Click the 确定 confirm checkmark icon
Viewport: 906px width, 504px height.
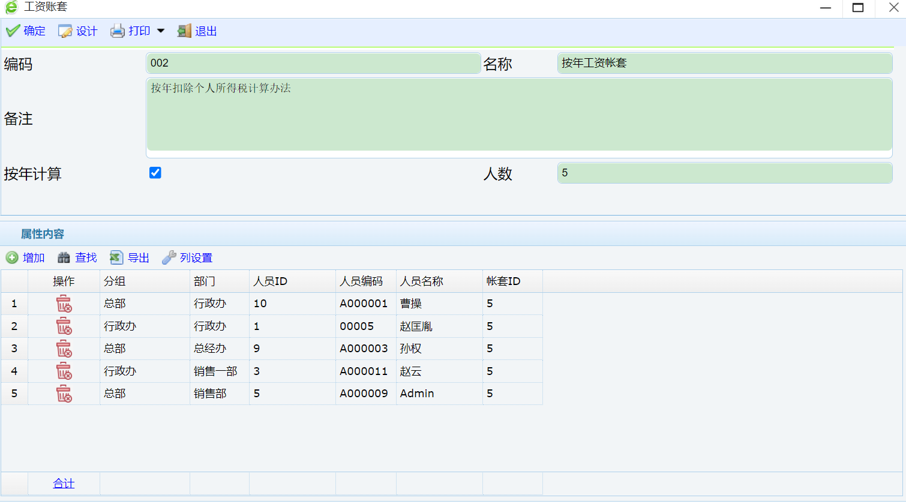(x=13, y=31)
